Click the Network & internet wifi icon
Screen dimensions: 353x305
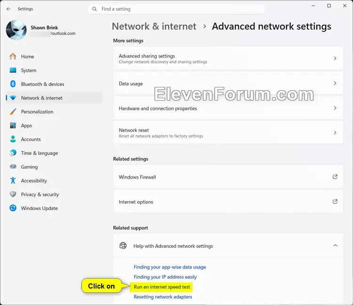tap(13, 98)
